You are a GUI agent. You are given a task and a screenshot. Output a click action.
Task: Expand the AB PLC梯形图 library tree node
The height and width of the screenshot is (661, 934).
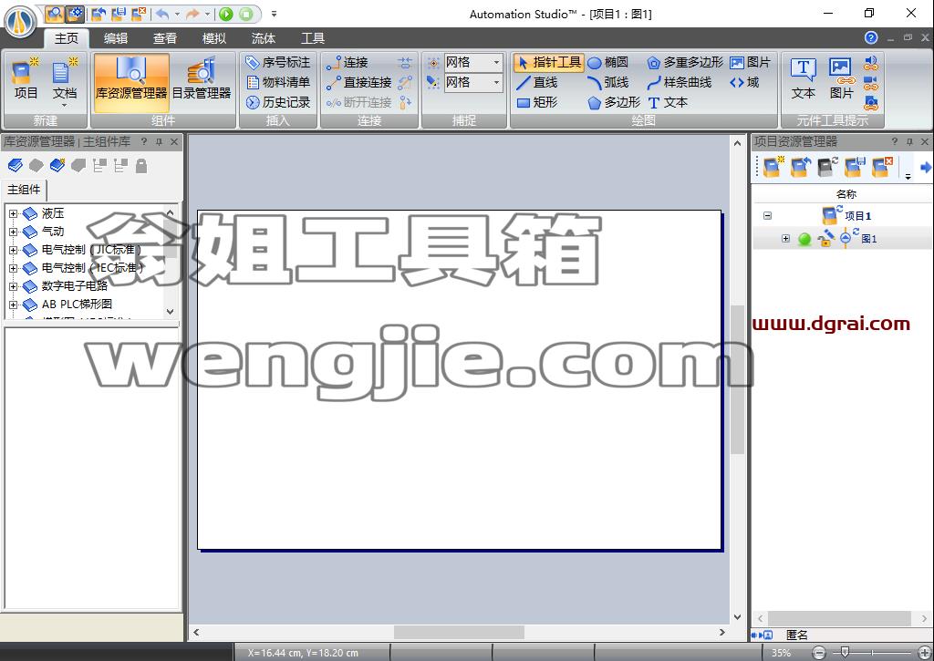point(13,305)
